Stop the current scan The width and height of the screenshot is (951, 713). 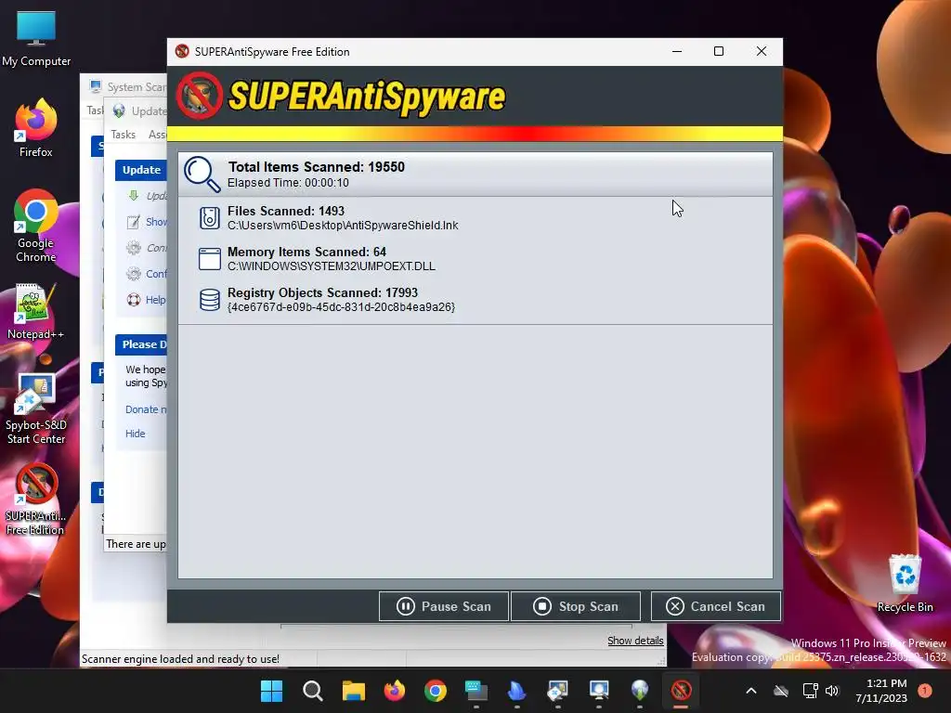pos(576,606)
